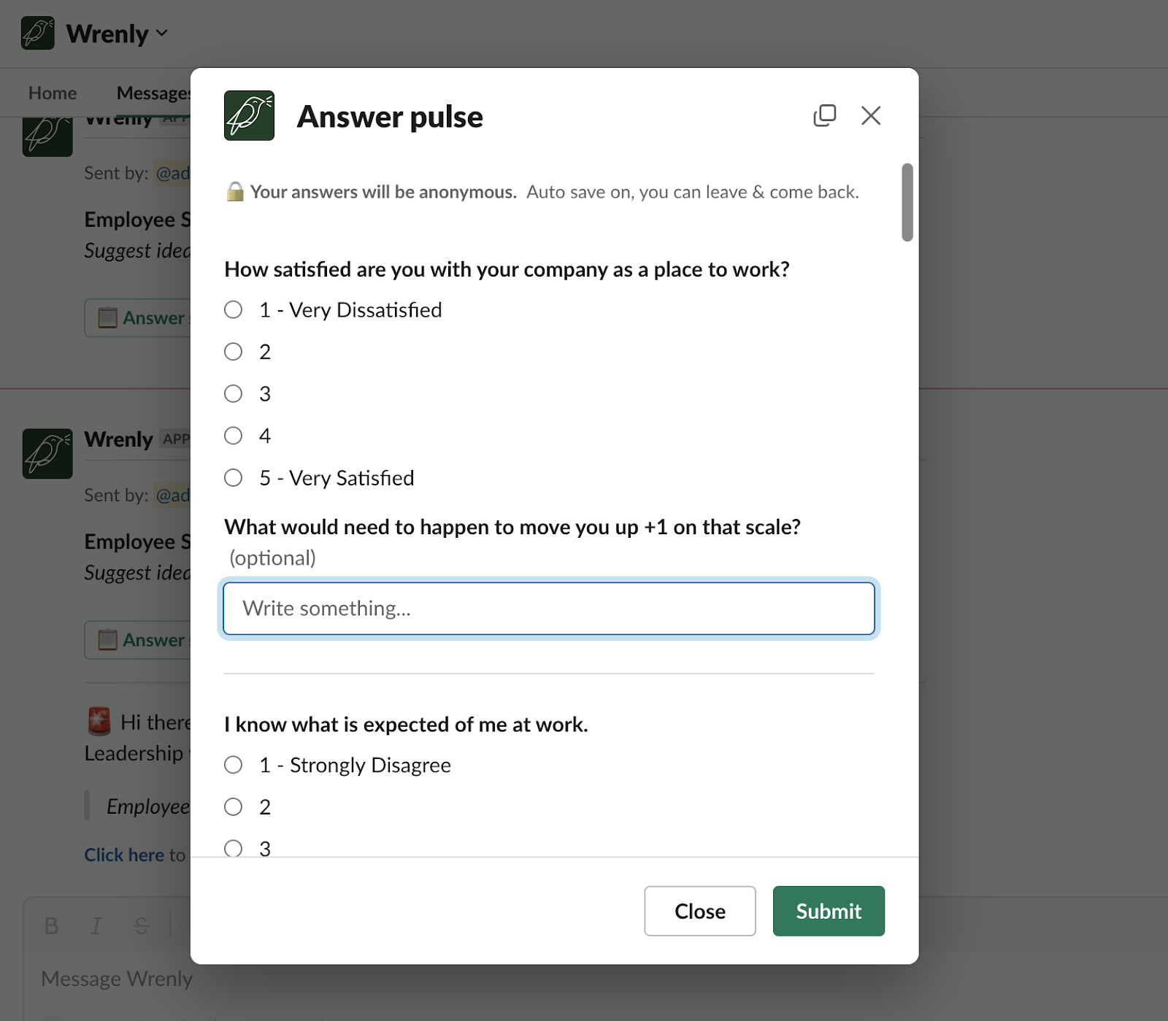Image resolution: width=1168 pixels, height=1021 pixels.
Task: Select 1 - Very Dissatisfied radio option
Action: coord(233,309)
